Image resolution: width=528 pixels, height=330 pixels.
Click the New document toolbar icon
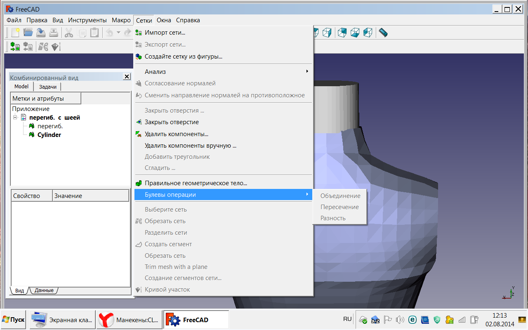click(15, 33)
